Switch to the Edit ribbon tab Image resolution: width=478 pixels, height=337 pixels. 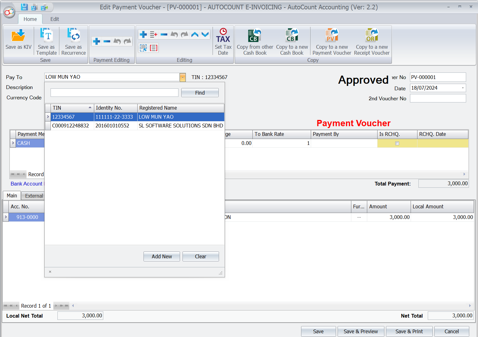click(54, 19)
